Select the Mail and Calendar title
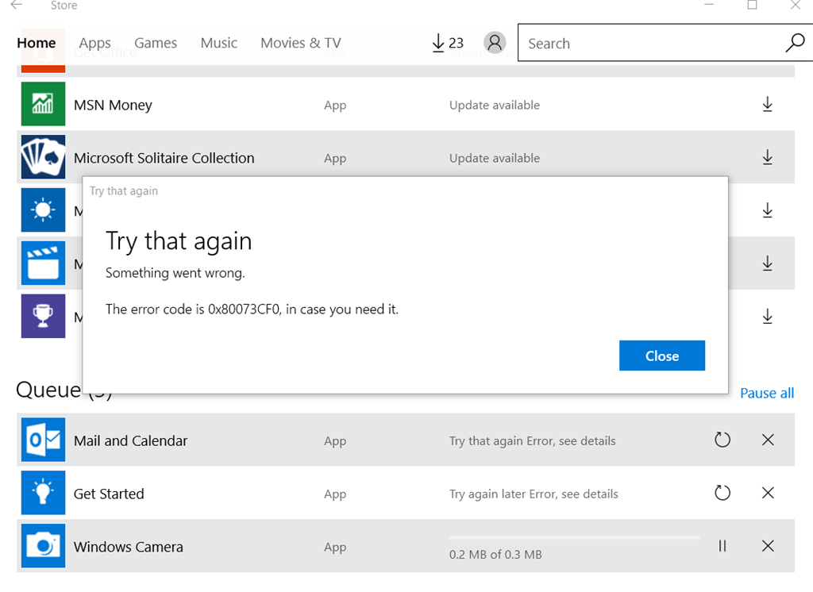Image resolution: width=813 pixels, height=592 pixels. (x=131, y=440)
